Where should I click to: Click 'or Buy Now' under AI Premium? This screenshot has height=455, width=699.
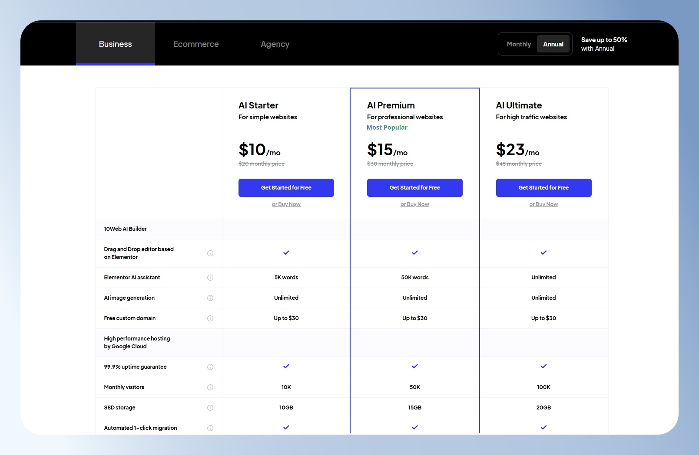click(x=415, y=204)
